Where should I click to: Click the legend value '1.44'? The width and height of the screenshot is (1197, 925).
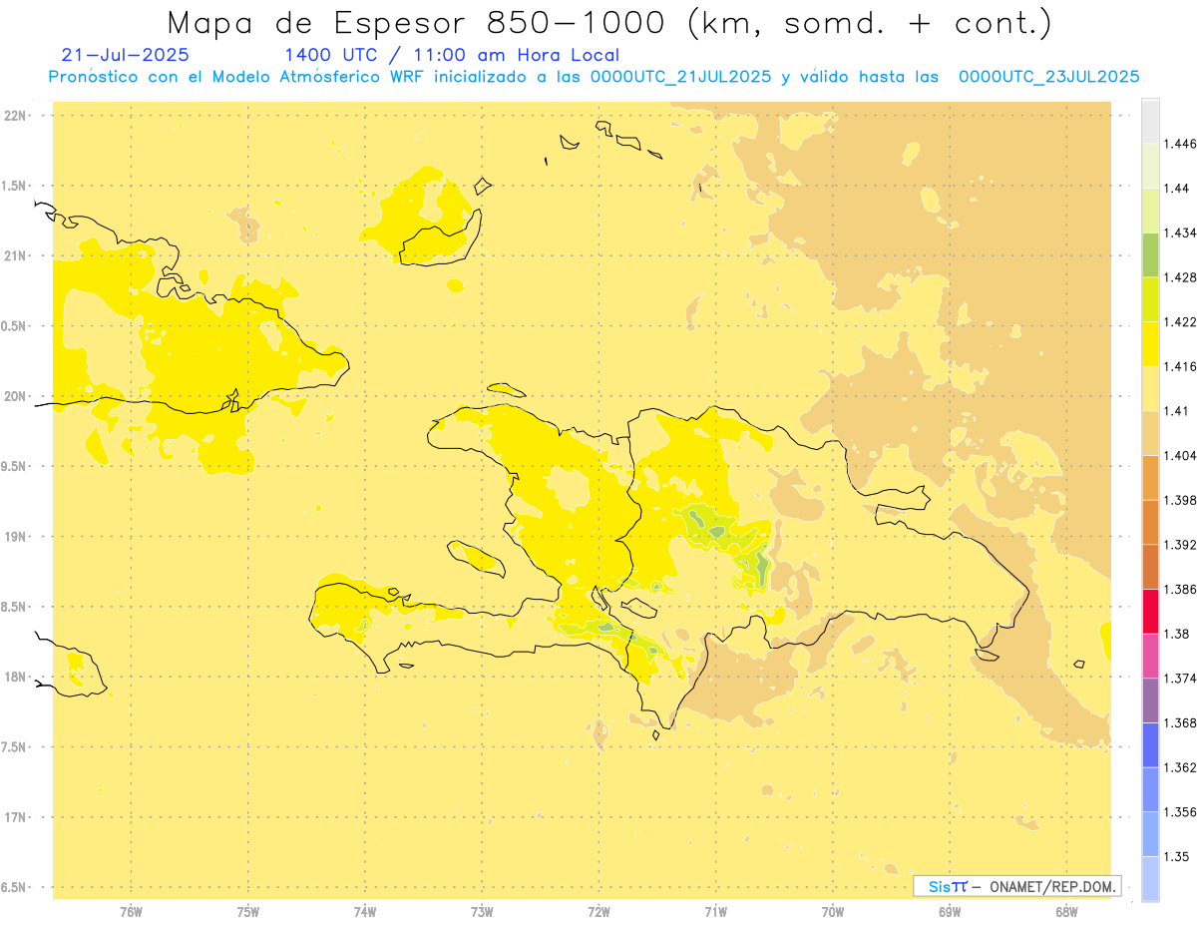pos(1176,189)
